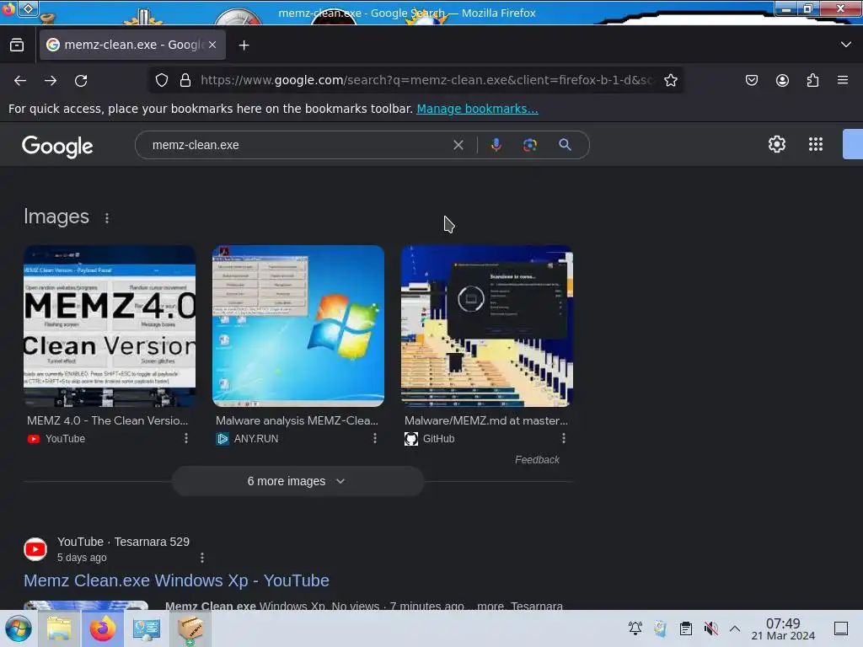Open the notifications bell in tray
This screenshot has height=647, width=863.
tap(635, 628)
